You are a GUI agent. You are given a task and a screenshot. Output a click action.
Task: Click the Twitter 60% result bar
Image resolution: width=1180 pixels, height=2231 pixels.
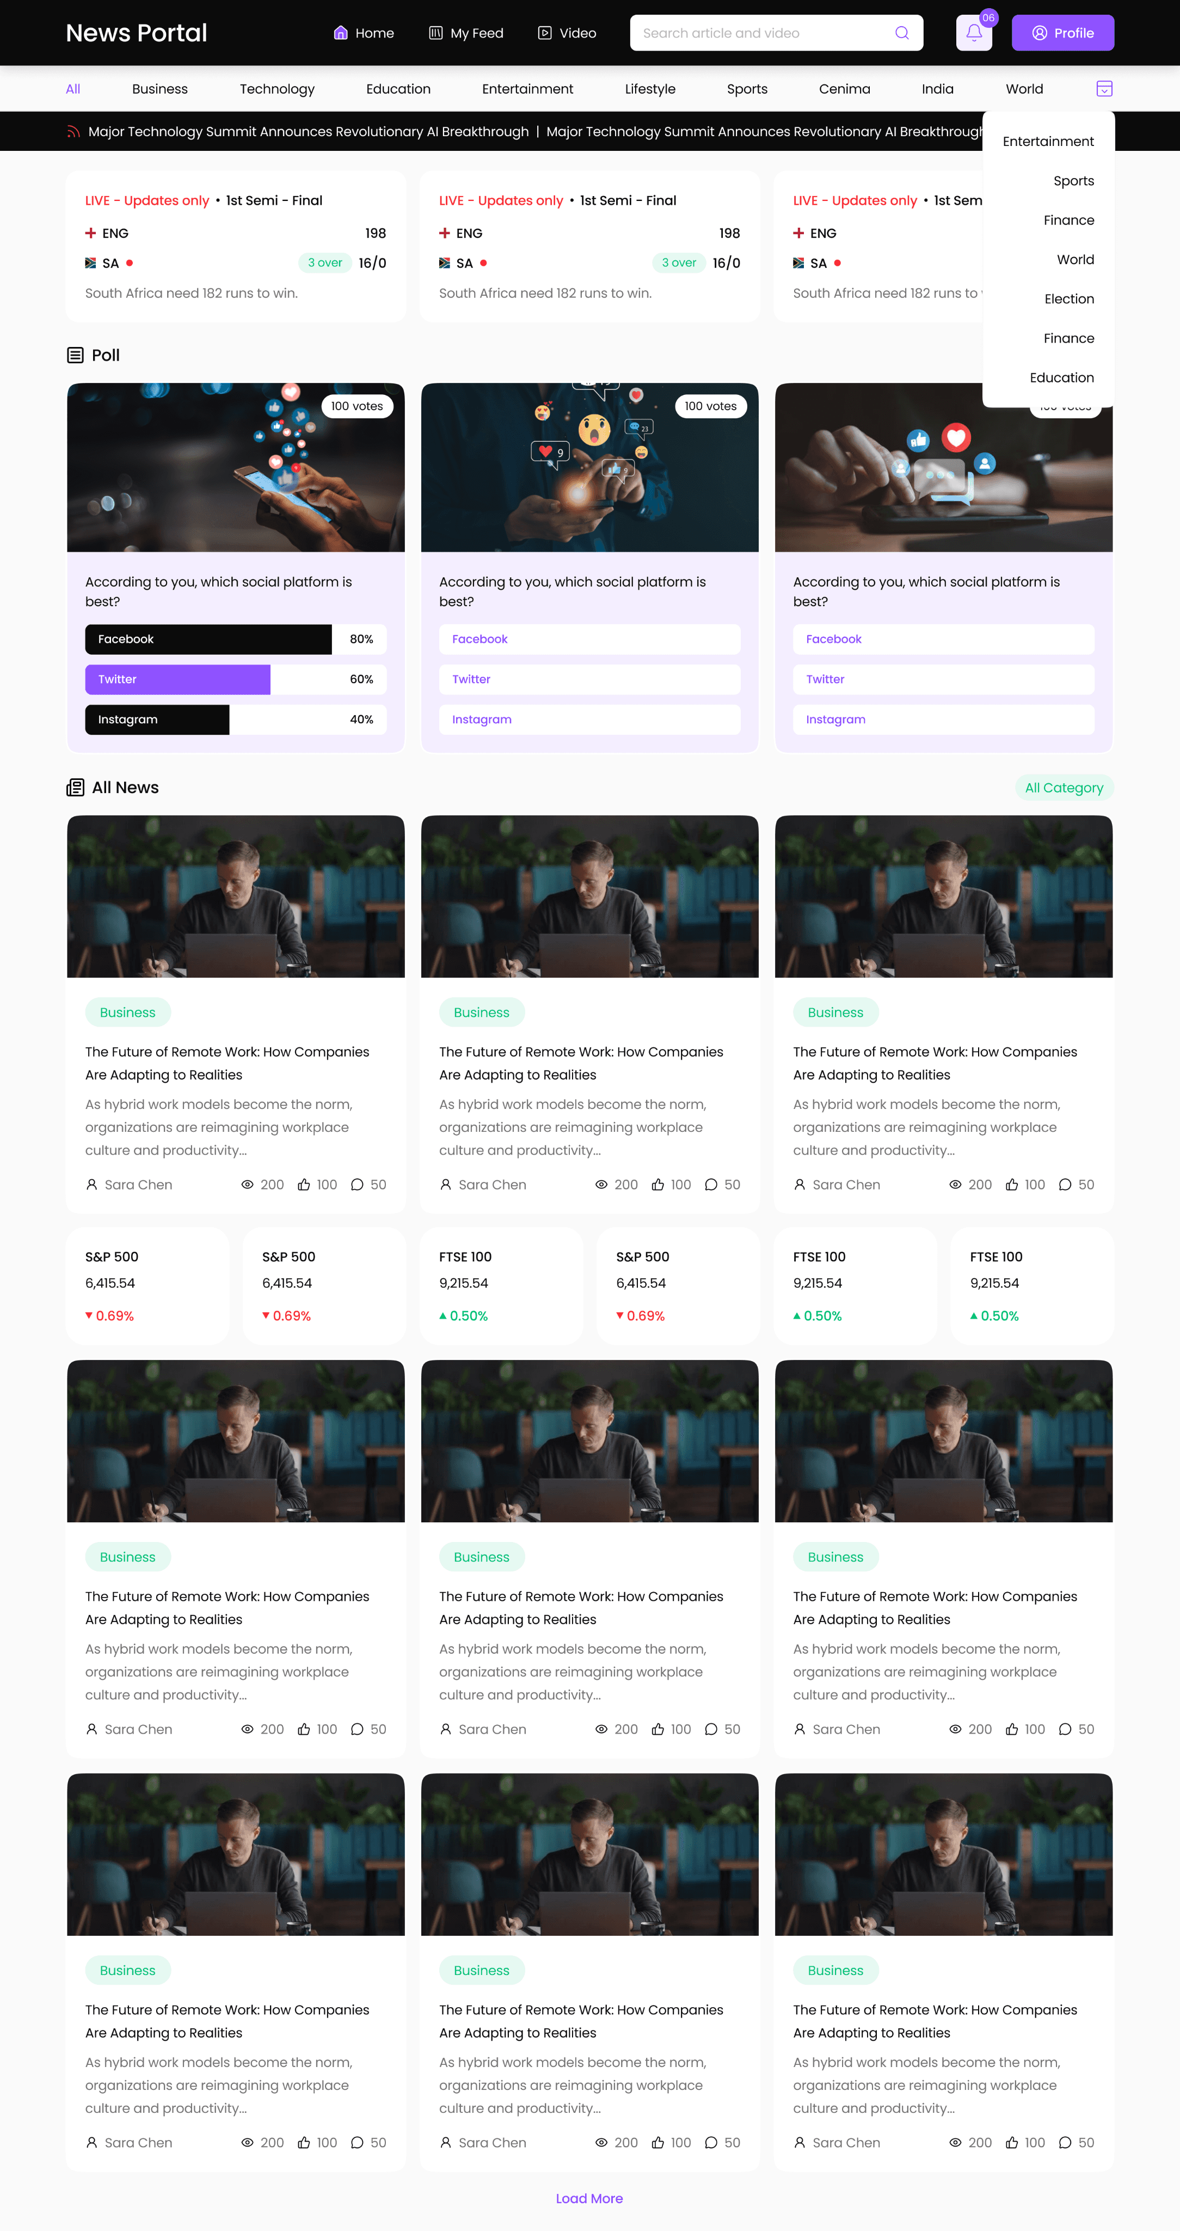pos(236,679)
